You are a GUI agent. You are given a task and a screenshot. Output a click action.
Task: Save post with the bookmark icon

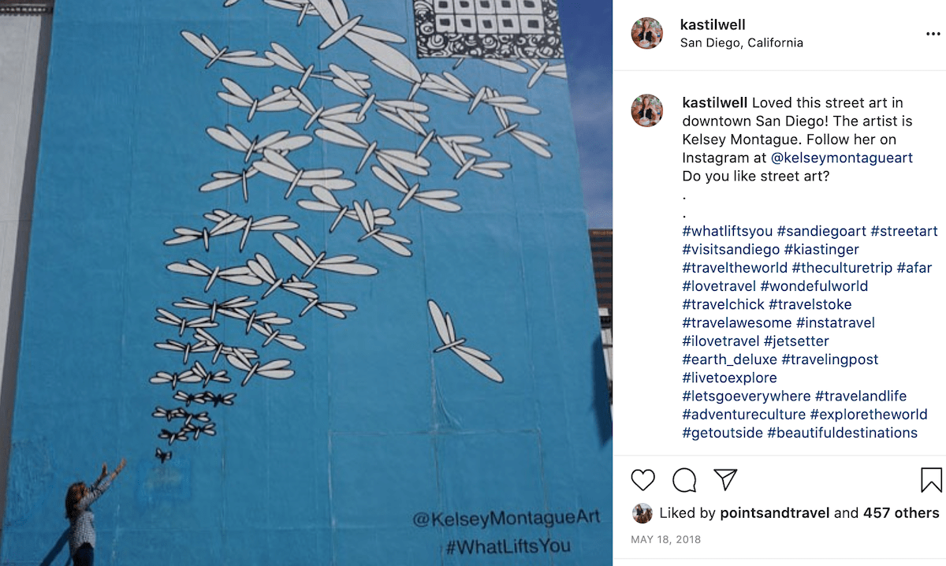point(931,479)
